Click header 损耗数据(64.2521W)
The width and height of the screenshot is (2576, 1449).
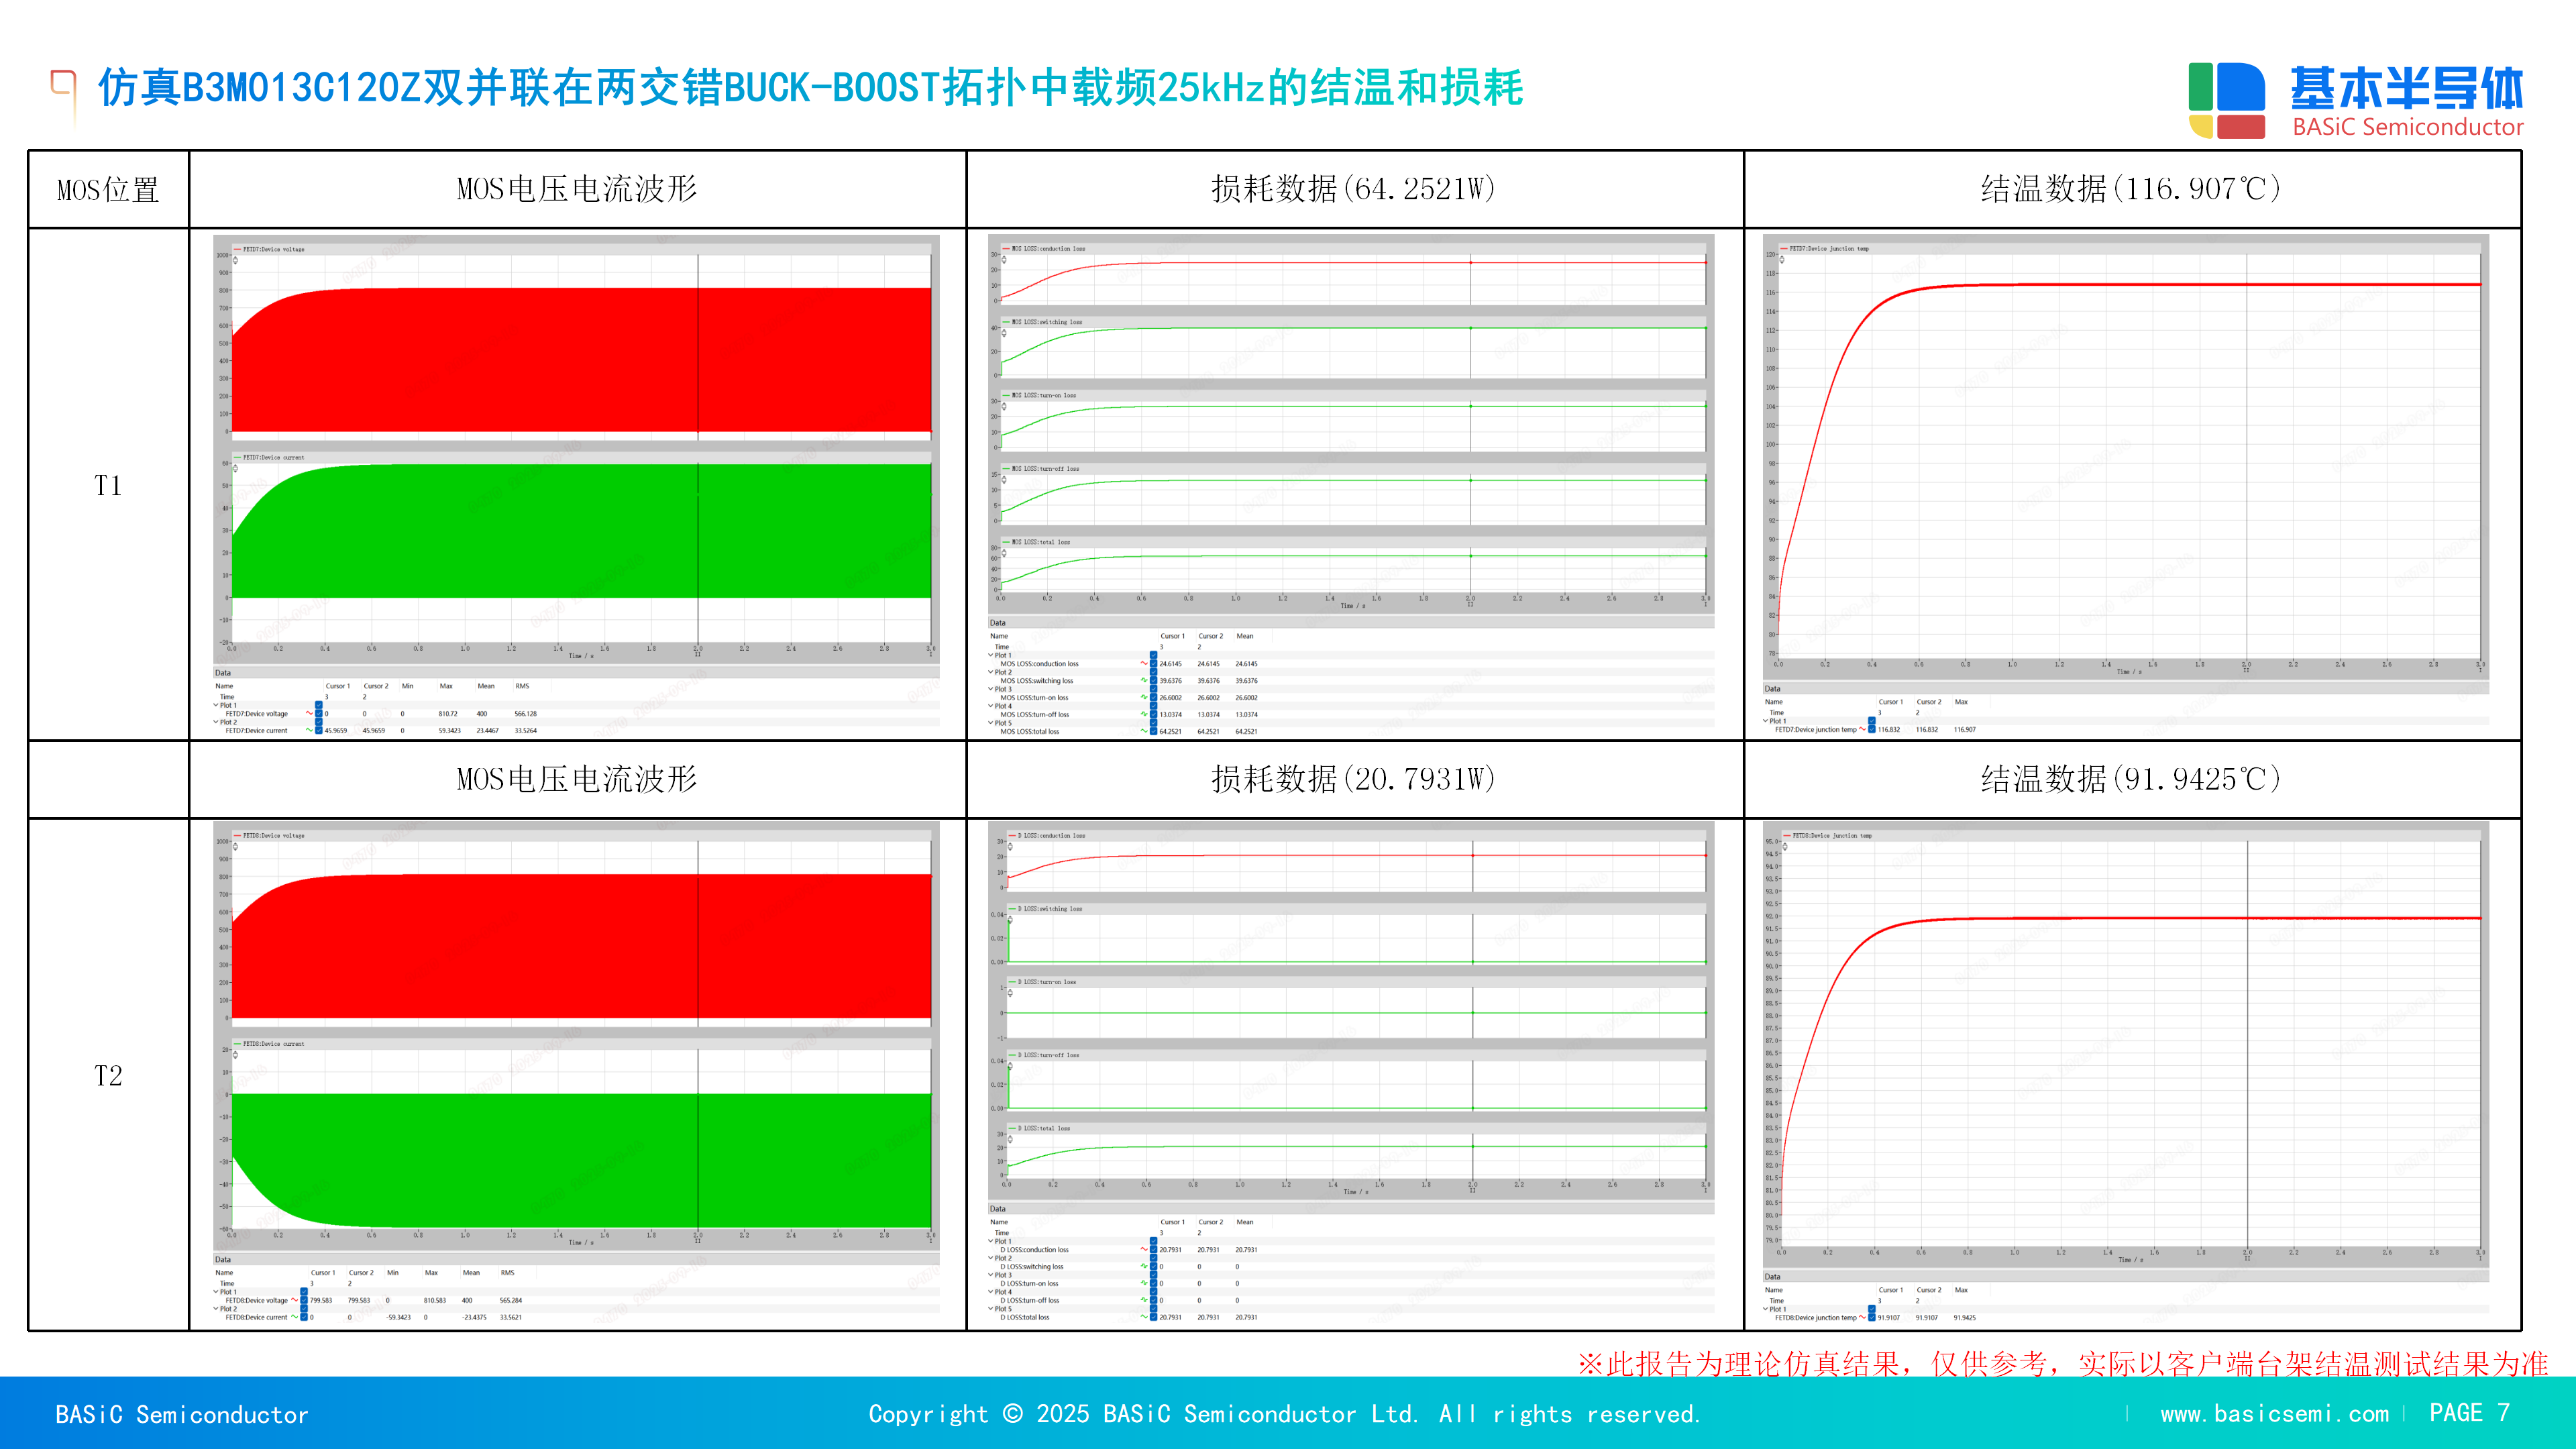(x=1354, y=189)
